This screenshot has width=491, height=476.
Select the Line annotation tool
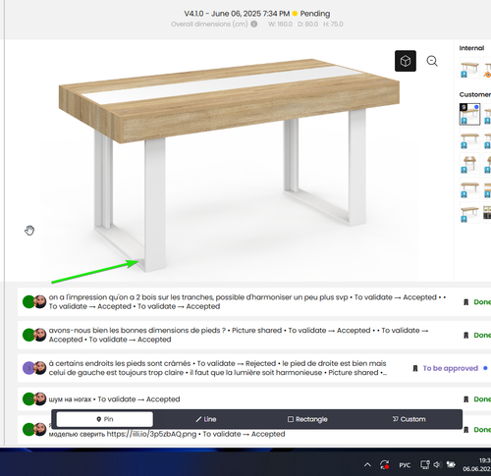tap(206, 419)
